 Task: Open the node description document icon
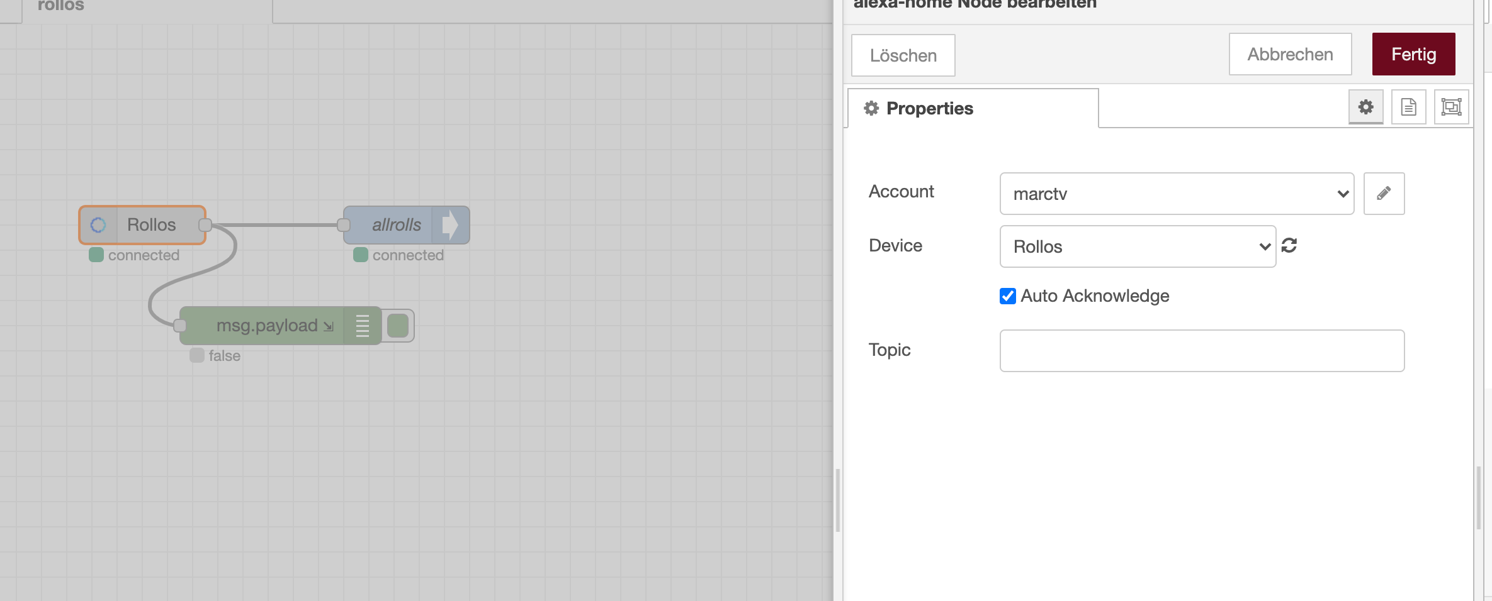(1408, 108)
